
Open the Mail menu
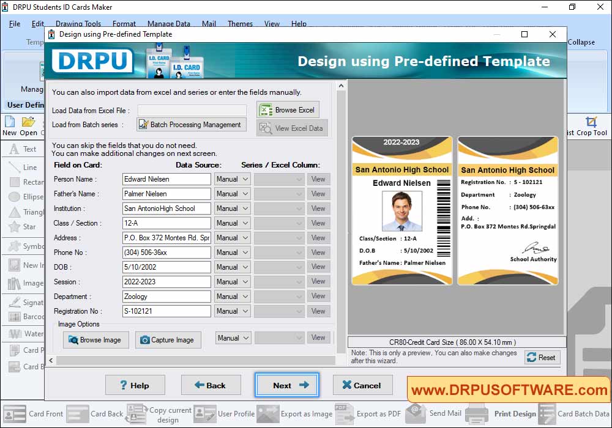209,23
